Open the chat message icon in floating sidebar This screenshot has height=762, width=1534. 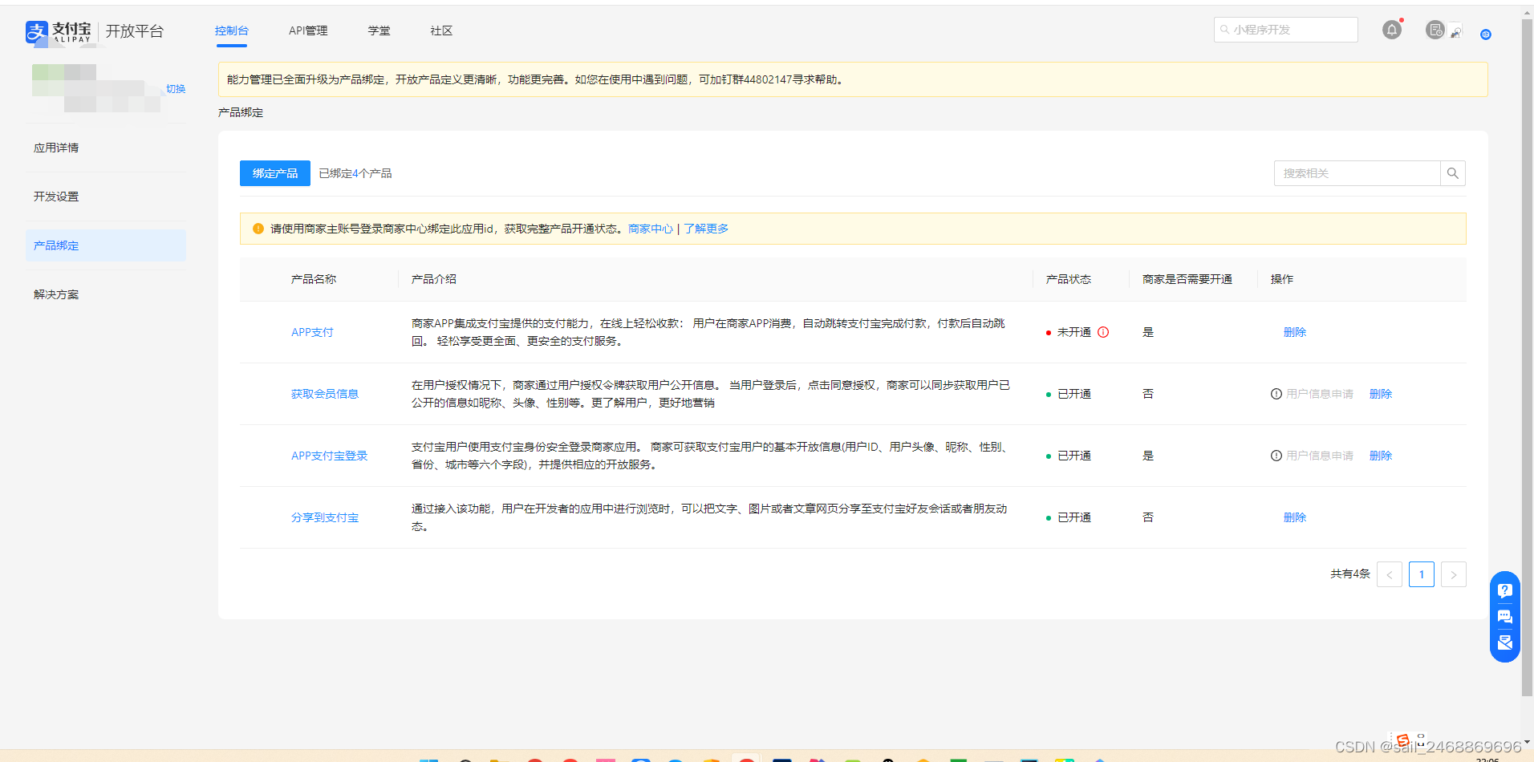1505,617
